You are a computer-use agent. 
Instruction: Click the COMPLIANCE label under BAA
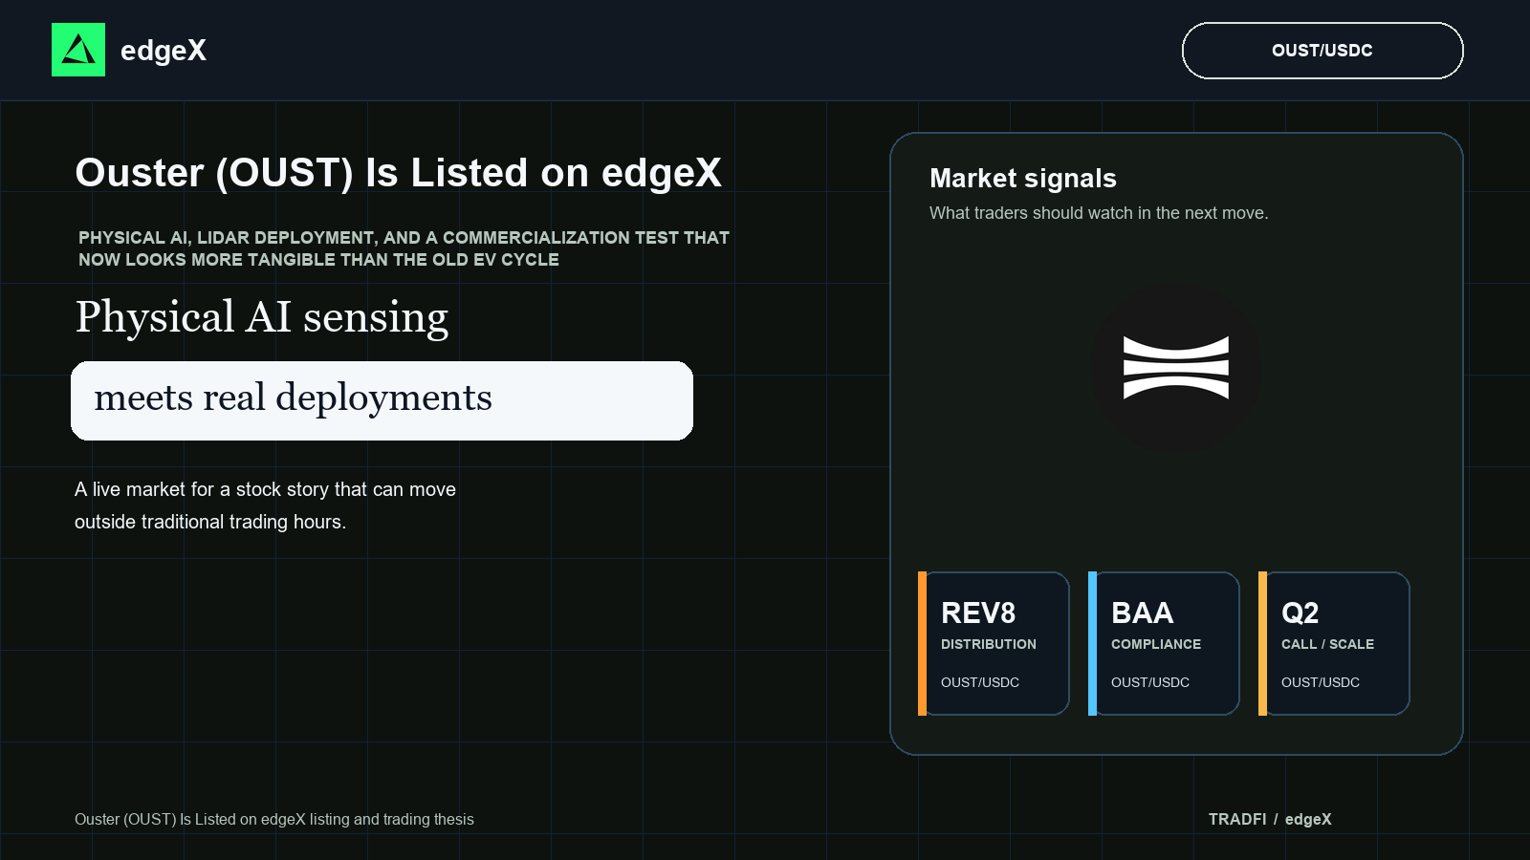(1156, 644)
